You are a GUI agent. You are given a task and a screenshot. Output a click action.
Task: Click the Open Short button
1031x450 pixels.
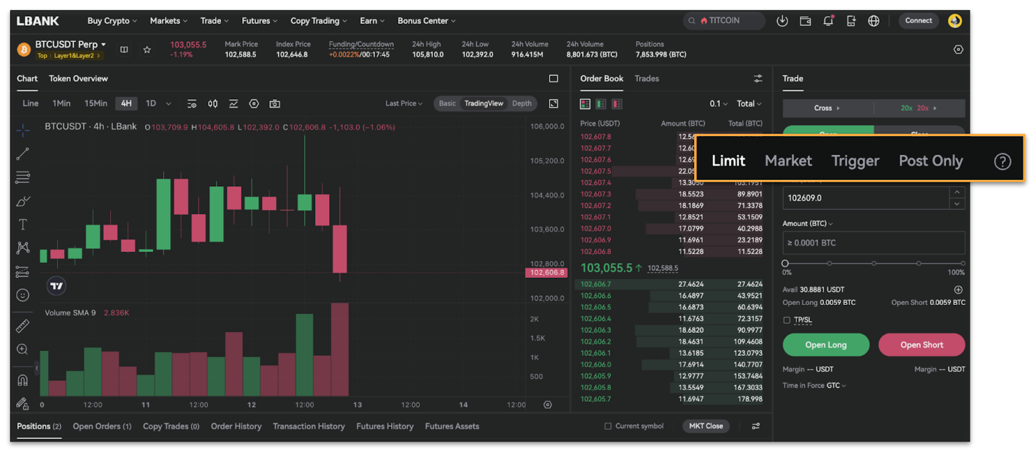tap(921, 345)
